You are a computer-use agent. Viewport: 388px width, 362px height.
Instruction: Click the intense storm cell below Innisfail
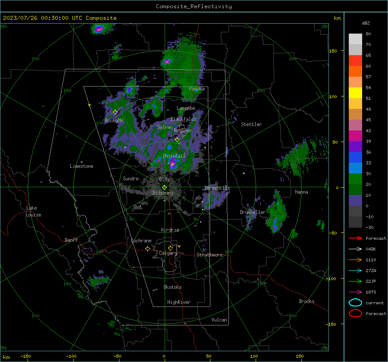[x=173, y=164]
